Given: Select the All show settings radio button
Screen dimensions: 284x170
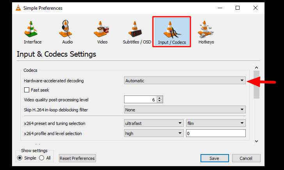Looking at the screenshot, I should coord(41,158).
